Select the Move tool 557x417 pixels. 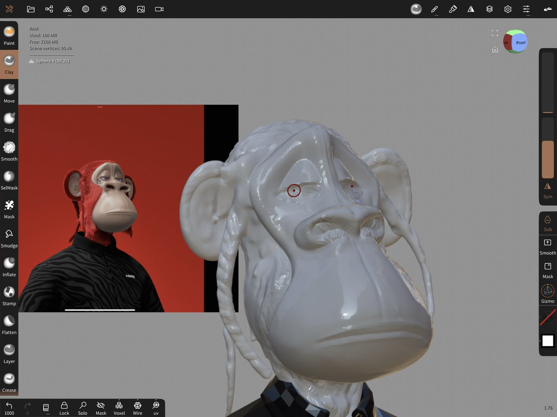pos(9,93)
